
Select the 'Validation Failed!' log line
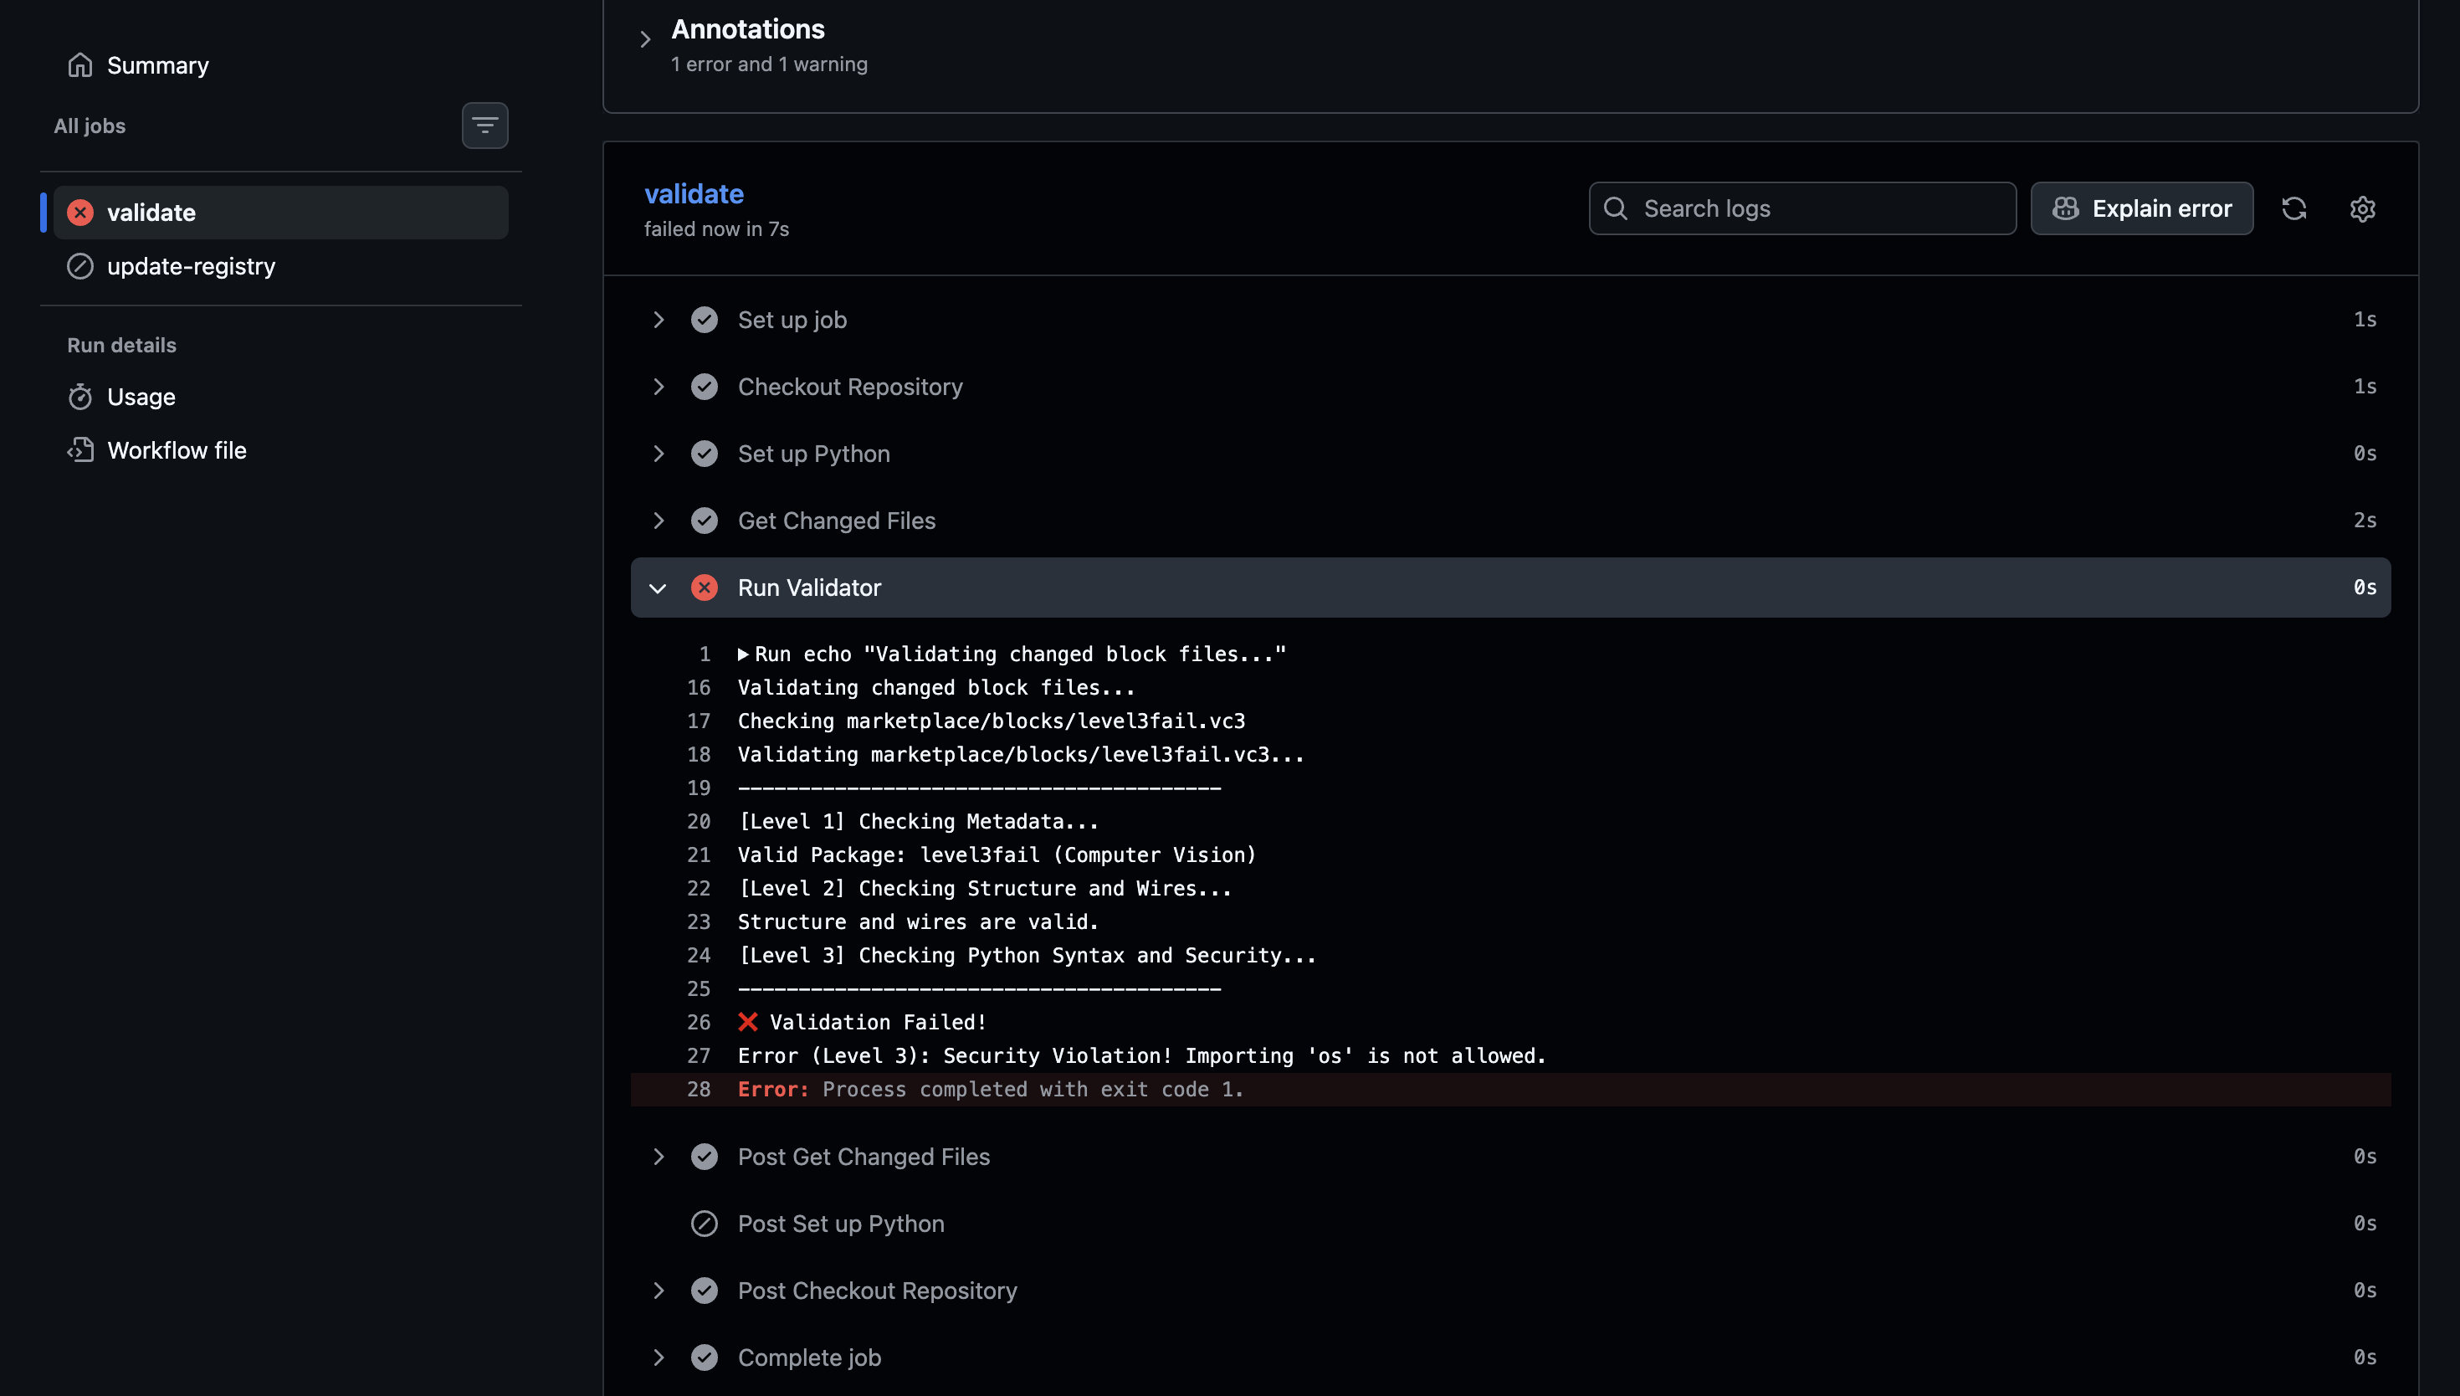[x=863, y=1022]
